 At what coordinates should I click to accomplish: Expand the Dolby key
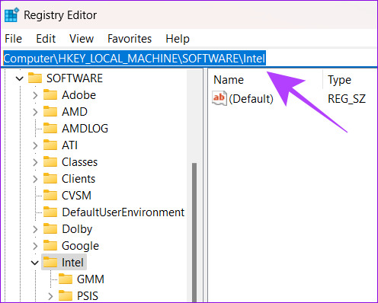35,229
